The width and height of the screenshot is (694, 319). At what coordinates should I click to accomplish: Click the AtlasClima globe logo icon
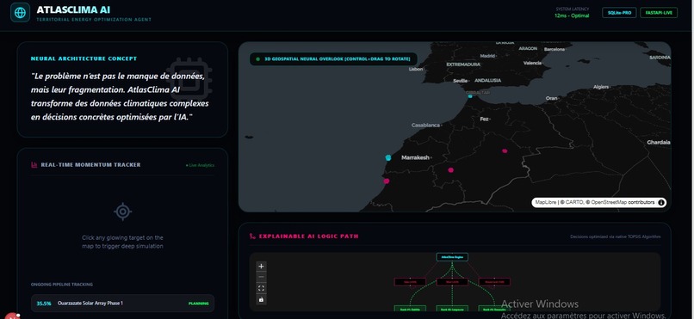click(x=20, y=12)
